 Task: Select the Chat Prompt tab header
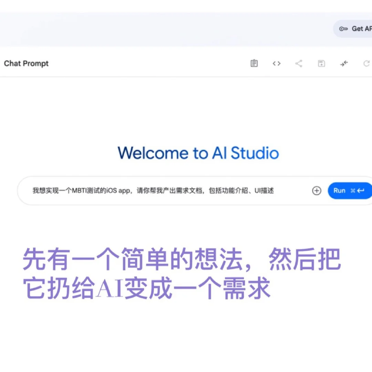point(26,63)
